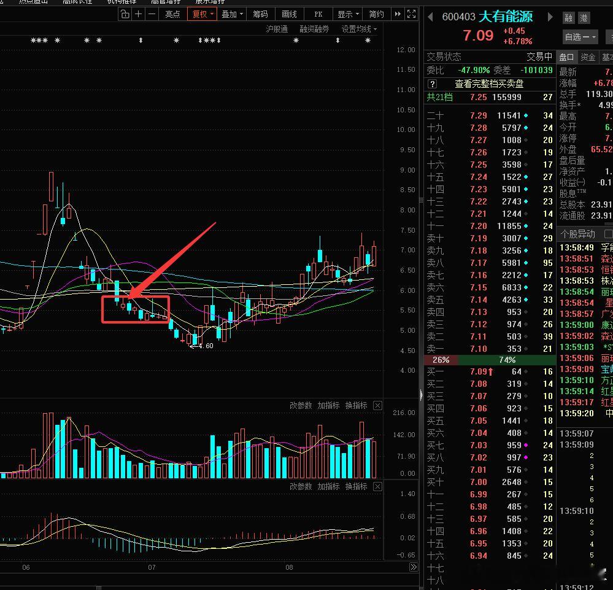Click 查看完整档买卖盘 link

pyautogui.click(x=489, y=83)
